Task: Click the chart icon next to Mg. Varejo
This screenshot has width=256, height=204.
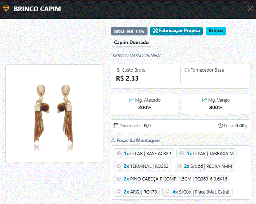Action: (x=204, y=100)
